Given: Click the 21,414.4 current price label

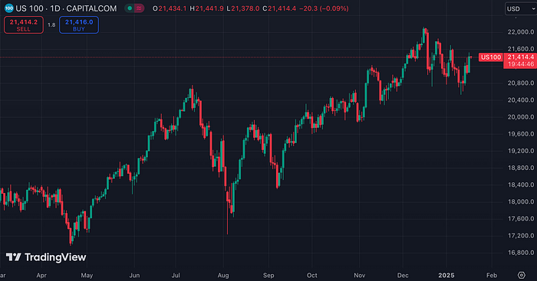Looking at the screenshot, I should 521,57.
